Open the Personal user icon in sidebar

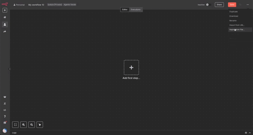[5, 25]
